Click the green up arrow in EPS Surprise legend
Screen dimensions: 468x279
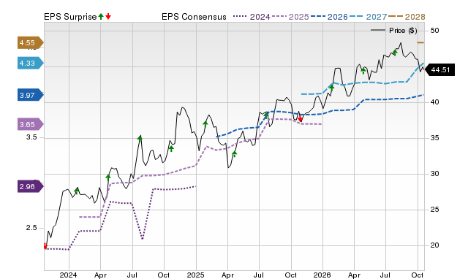[101, 16]
